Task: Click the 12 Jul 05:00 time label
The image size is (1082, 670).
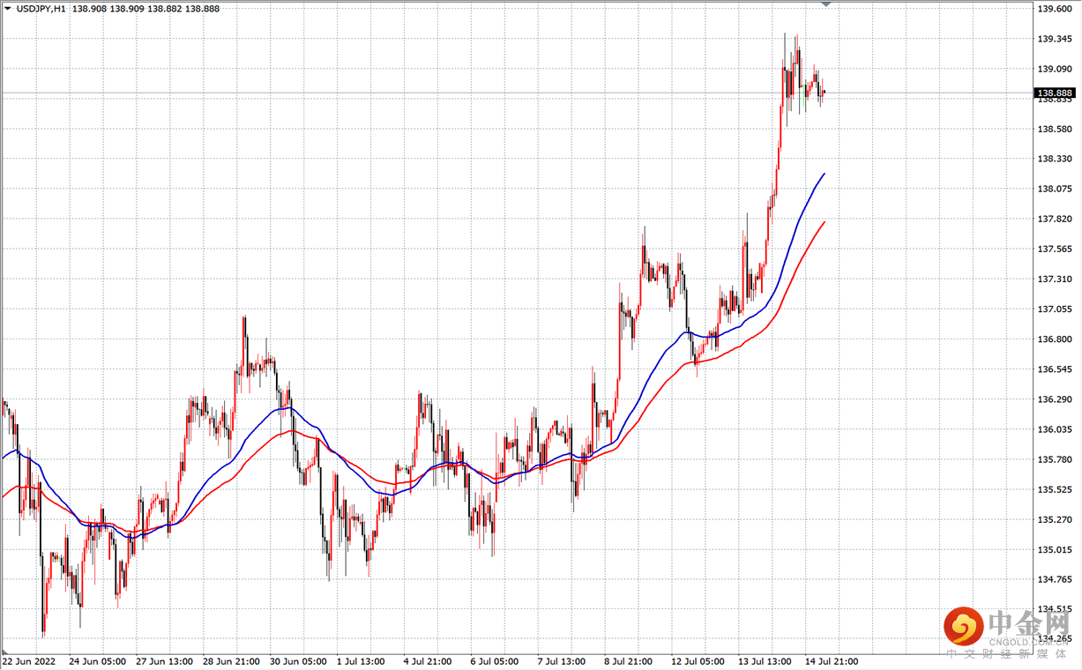Action: click(700, 661)
